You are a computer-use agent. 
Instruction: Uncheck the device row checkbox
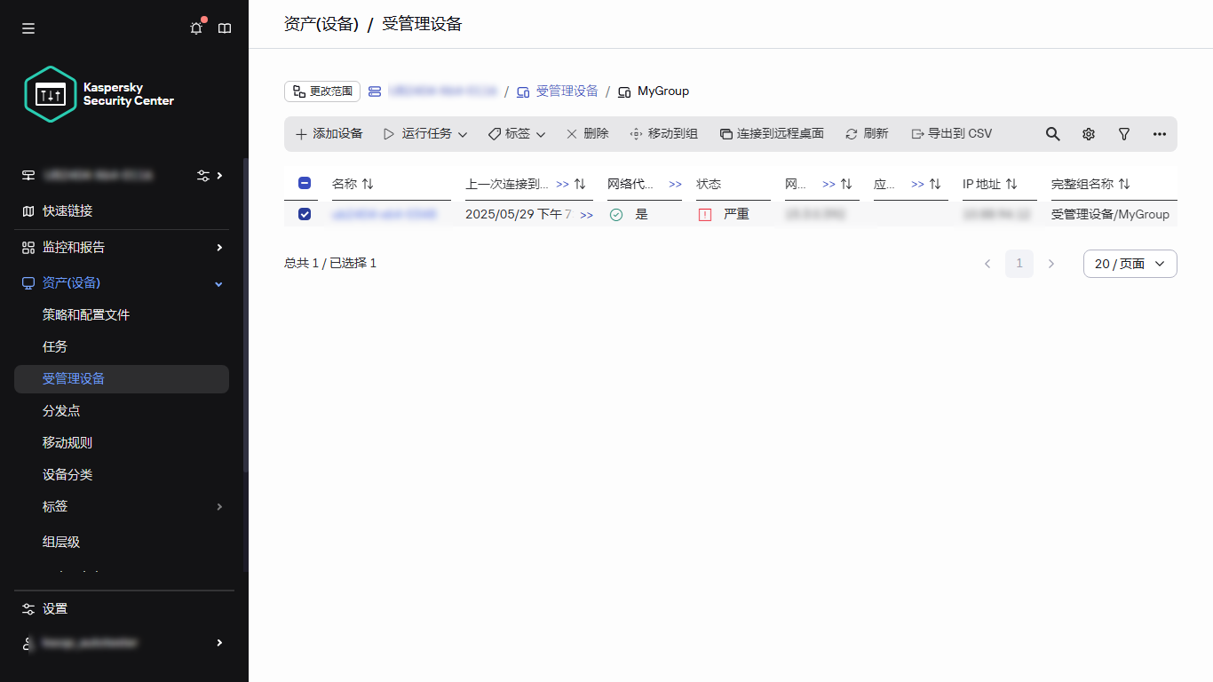[x=305, y=214]
